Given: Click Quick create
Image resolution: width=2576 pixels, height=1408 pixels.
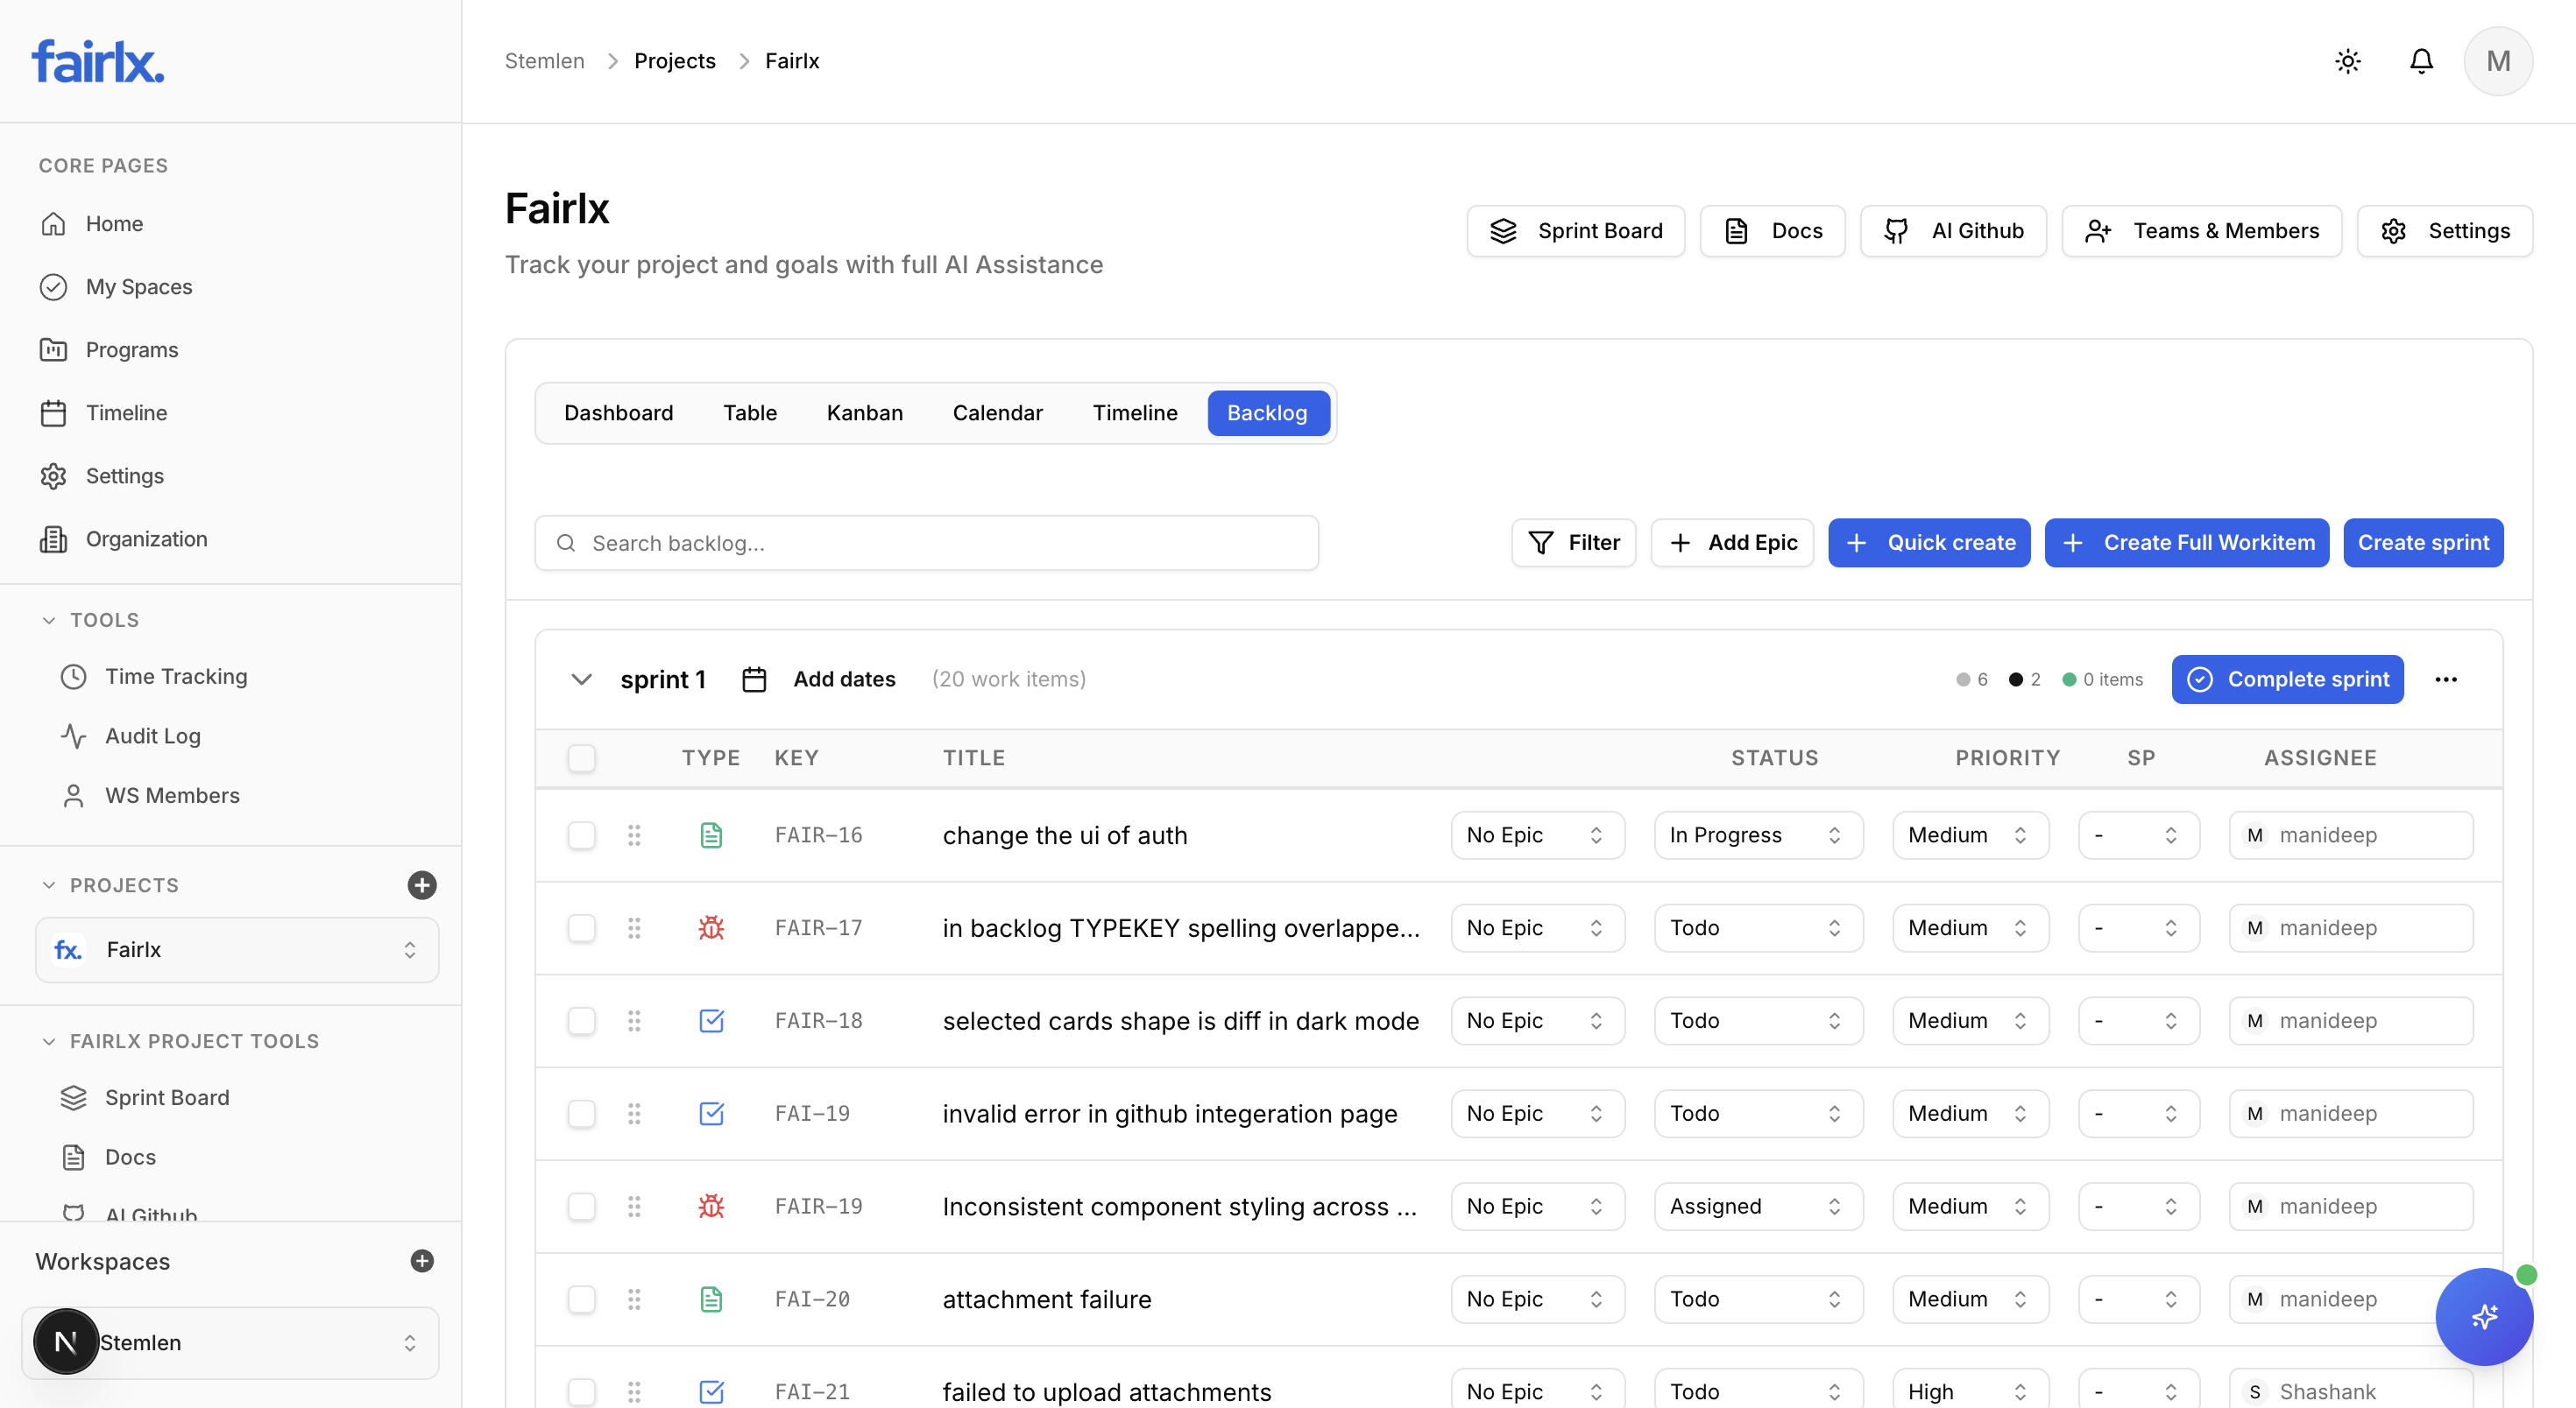Looking at the screenshot, I should tap(1929, 543).
